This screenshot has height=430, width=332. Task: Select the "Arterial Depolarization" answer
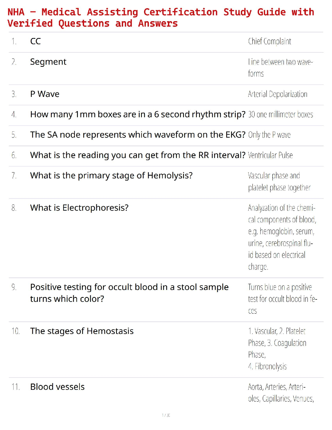[277, 94]
